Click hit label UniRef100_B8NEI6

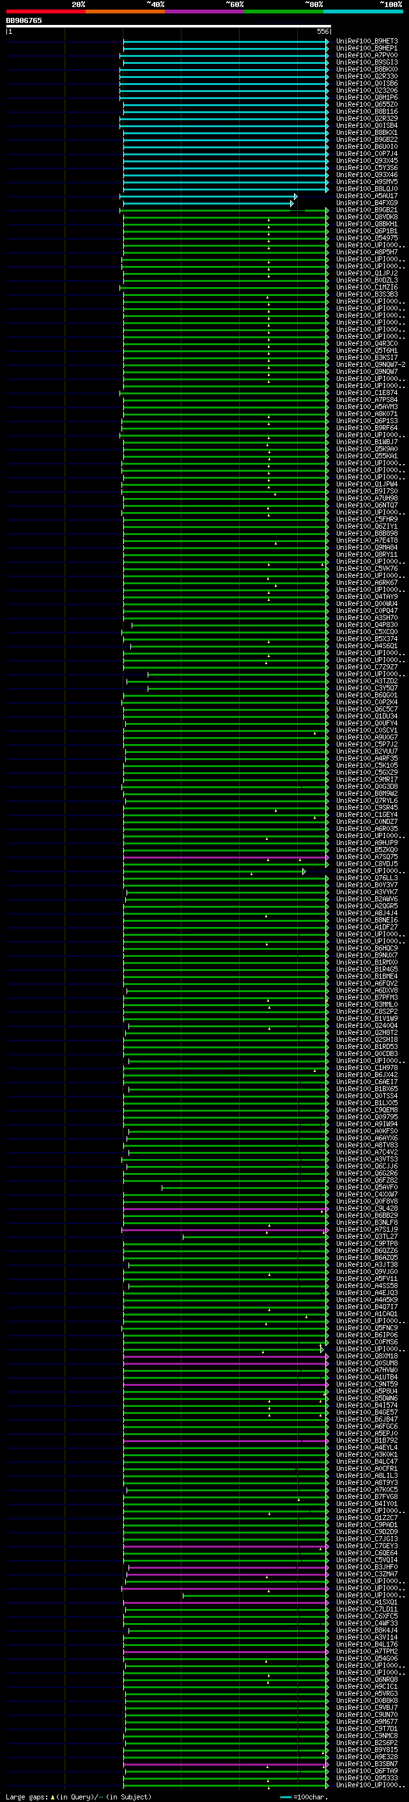[367, 920]
